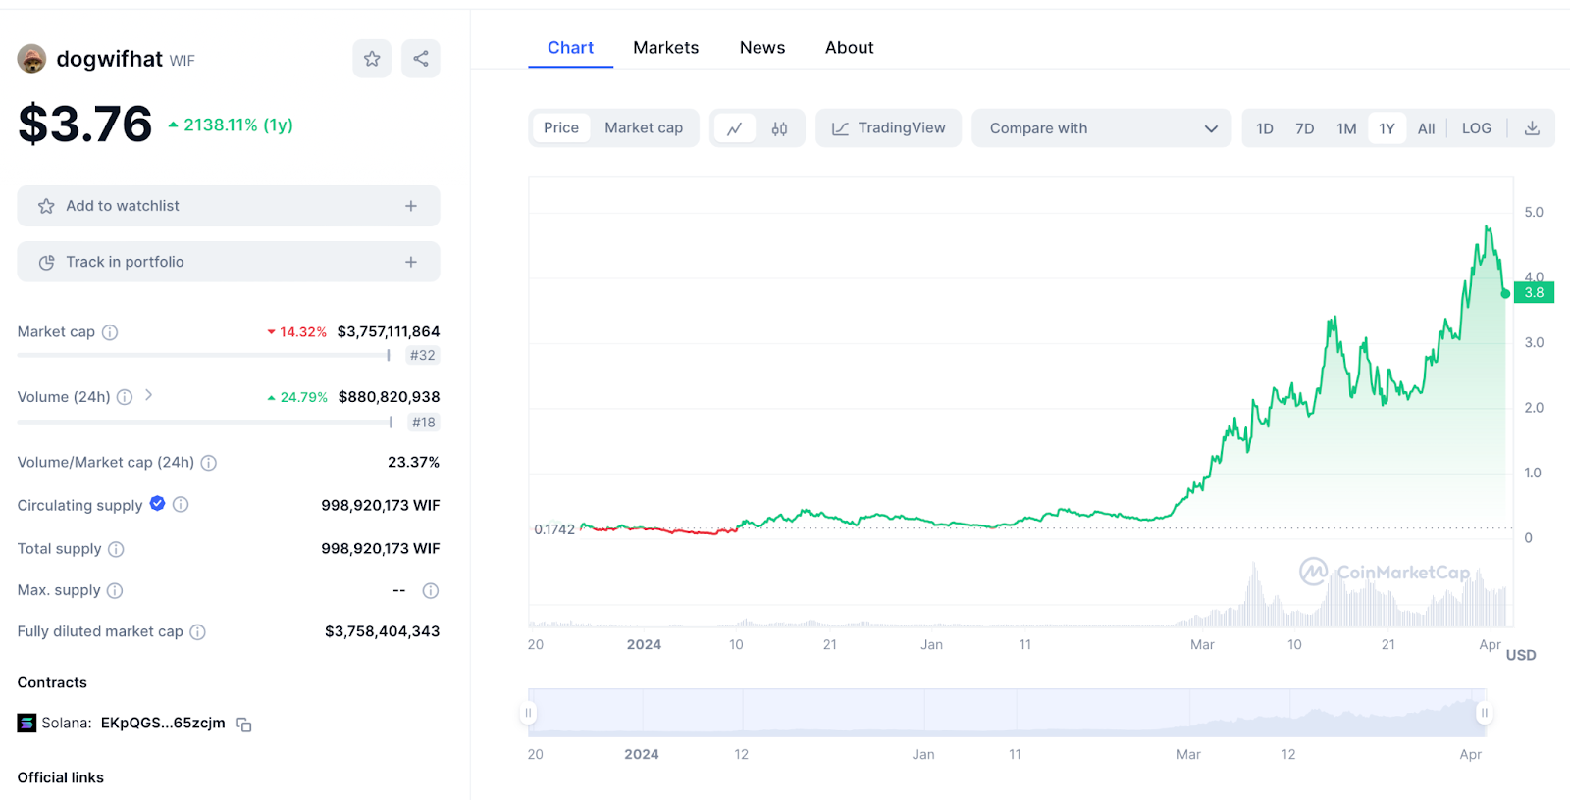The image size is (1570, 800).
Task: Open Max. supply label info icon
Action: point(115,590)
